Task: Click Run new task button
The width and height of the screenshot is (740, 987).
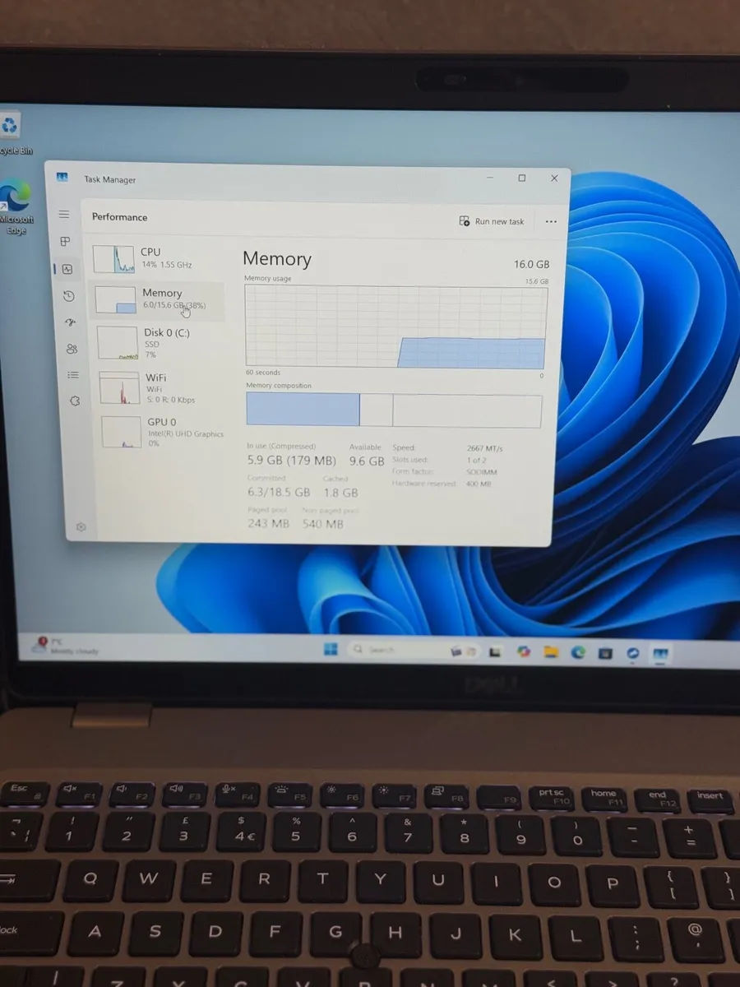Action: click(x=492, y=221)
